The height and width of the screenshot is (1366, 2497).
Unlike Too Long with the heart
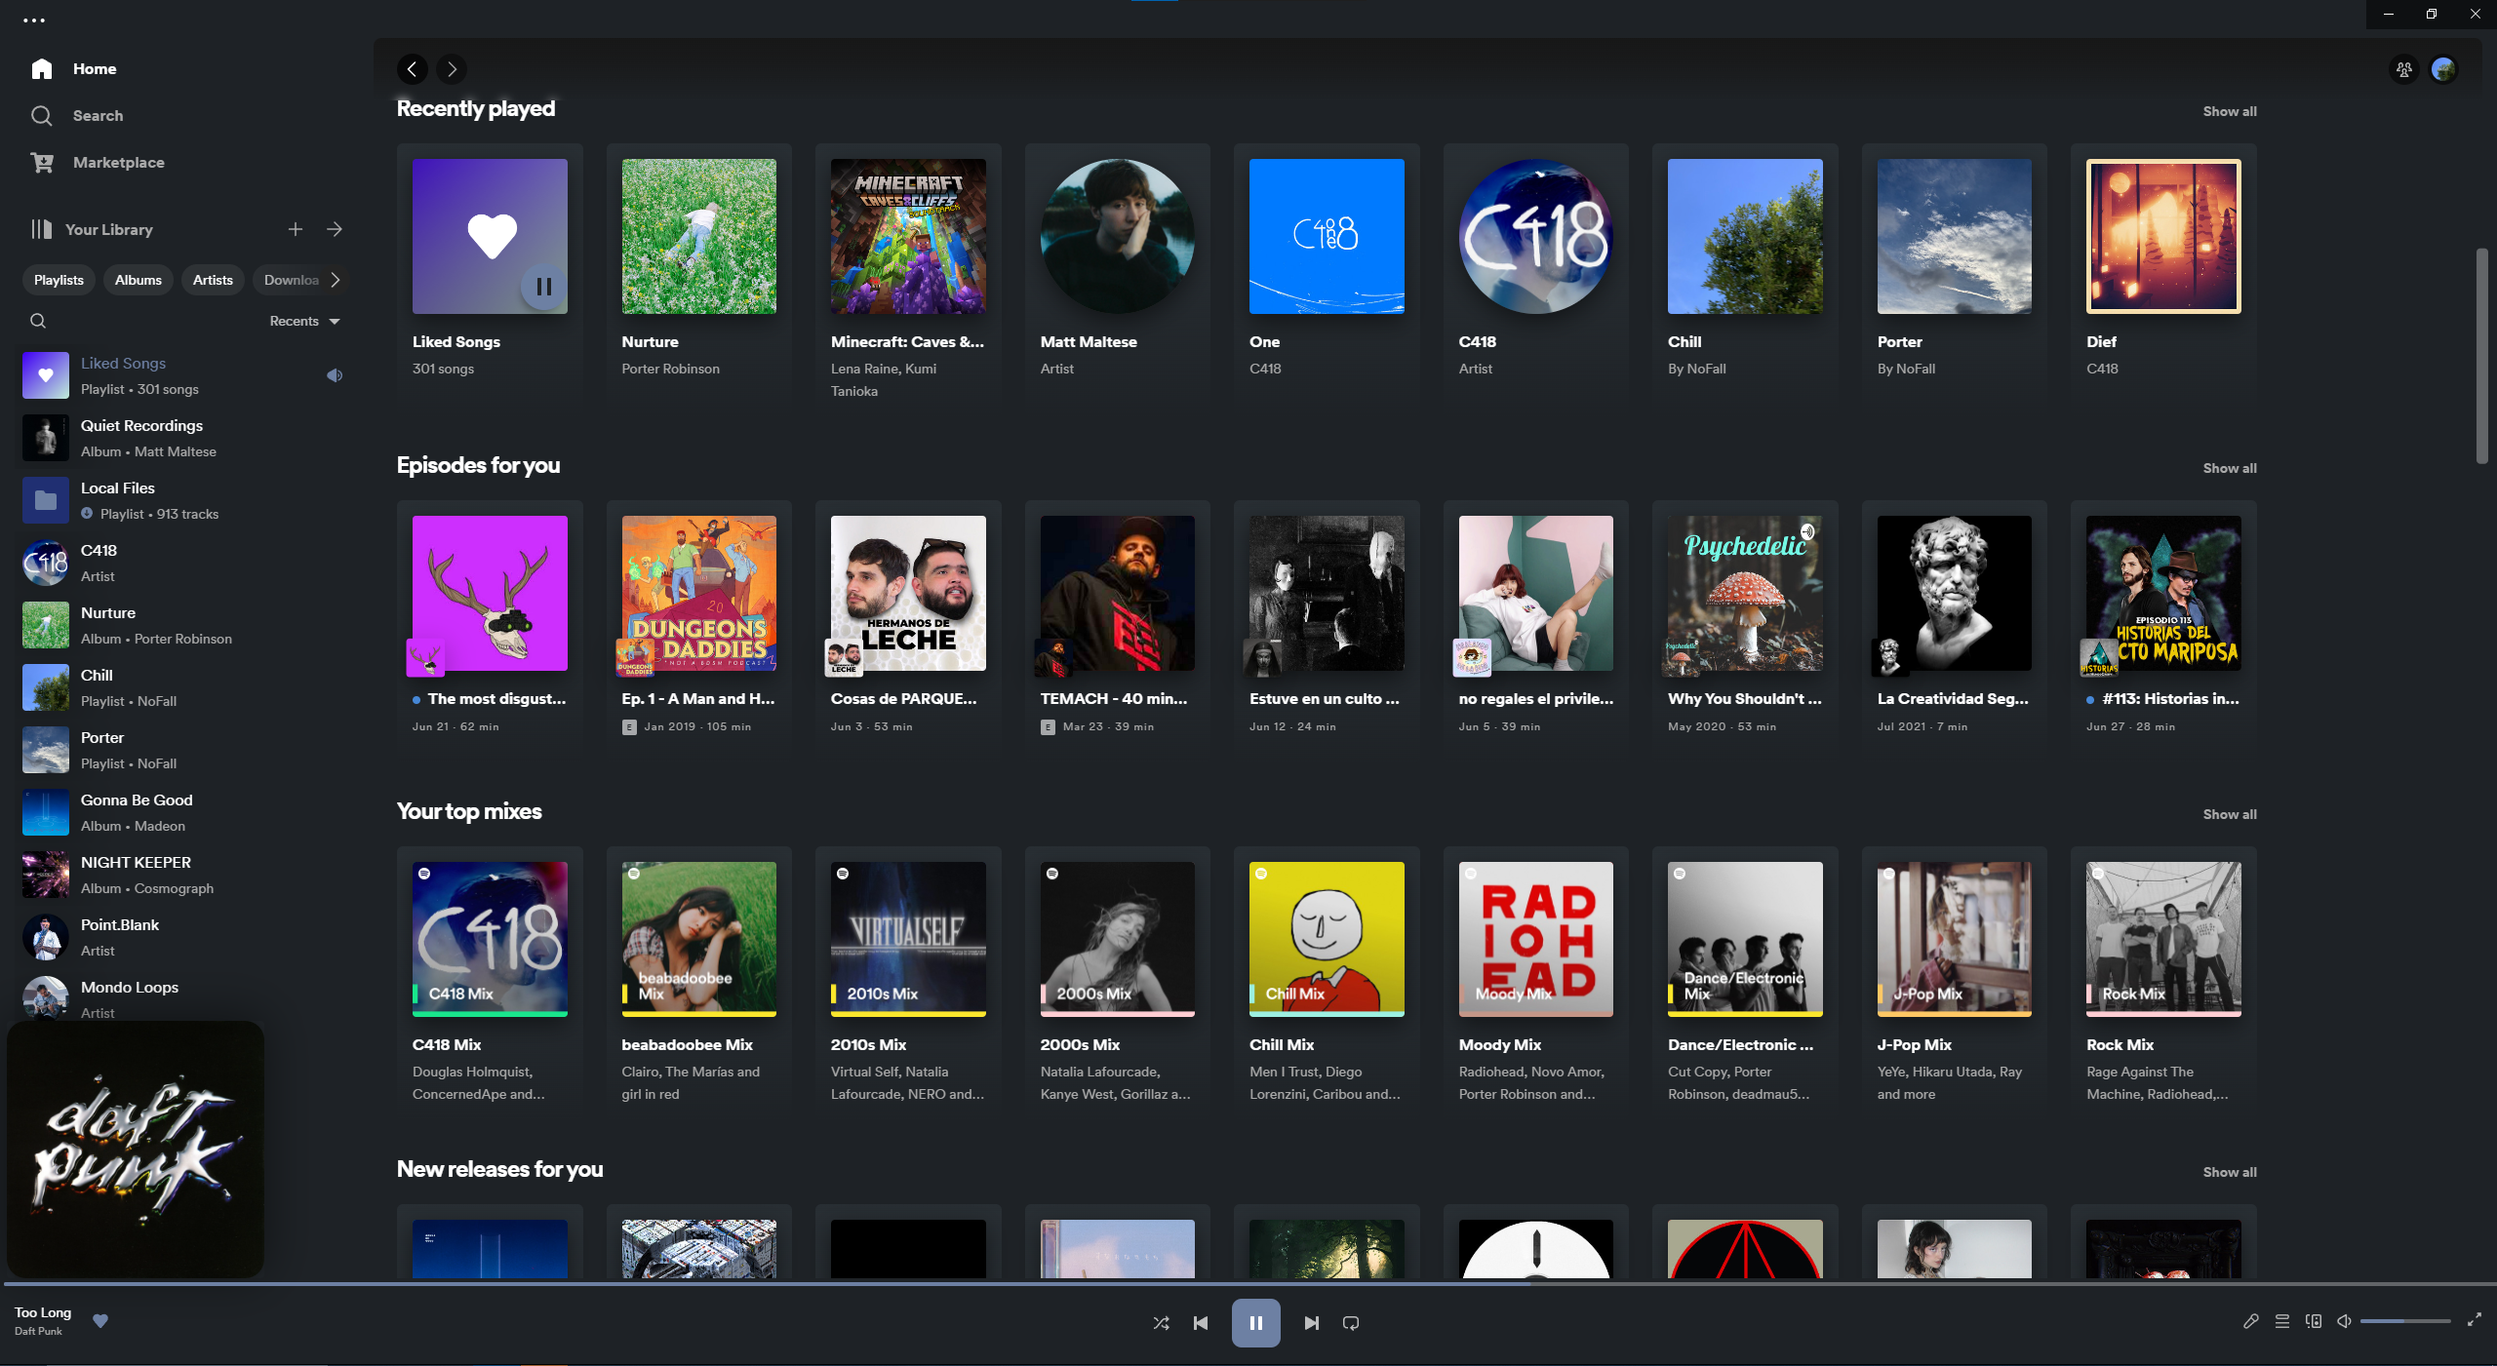100,1320
